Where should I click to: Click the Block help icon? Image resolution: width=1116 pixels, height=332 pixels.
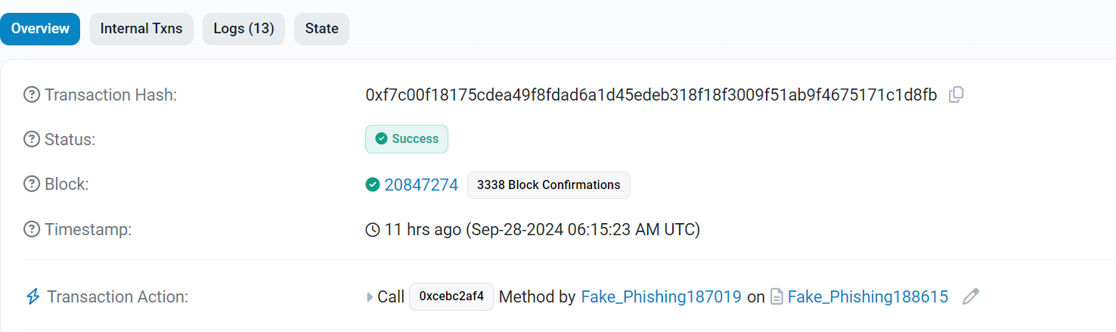[32, 184]
